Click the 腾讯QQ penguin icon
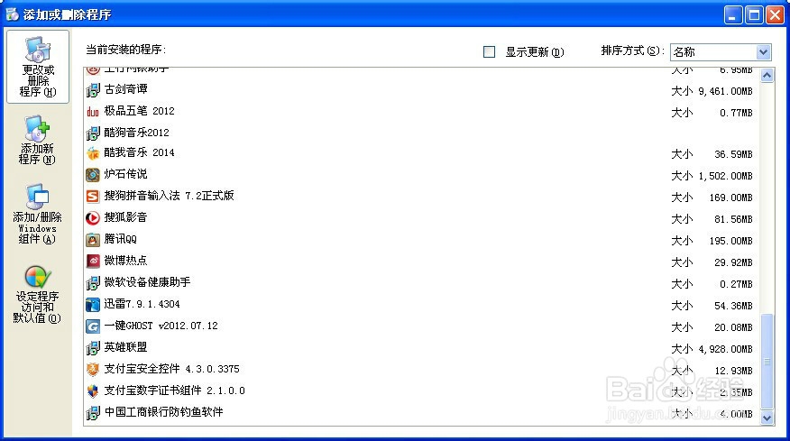Viewport: 790px width, 441px height. pos(93,240)
